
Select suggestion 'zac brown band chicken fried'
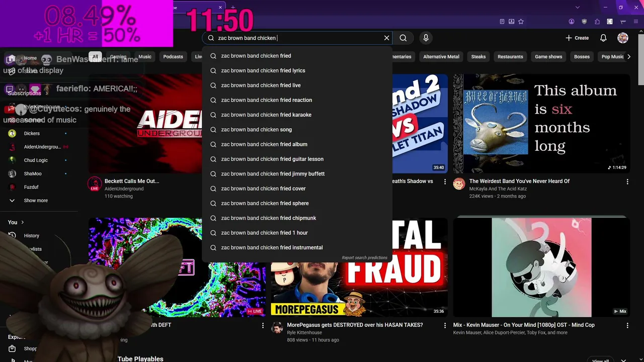click(297, 56)
